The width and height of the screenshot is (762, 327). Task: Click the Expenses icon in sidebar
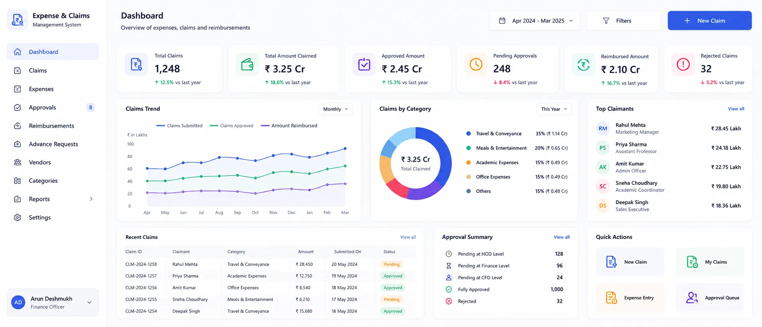click(18, 89)
